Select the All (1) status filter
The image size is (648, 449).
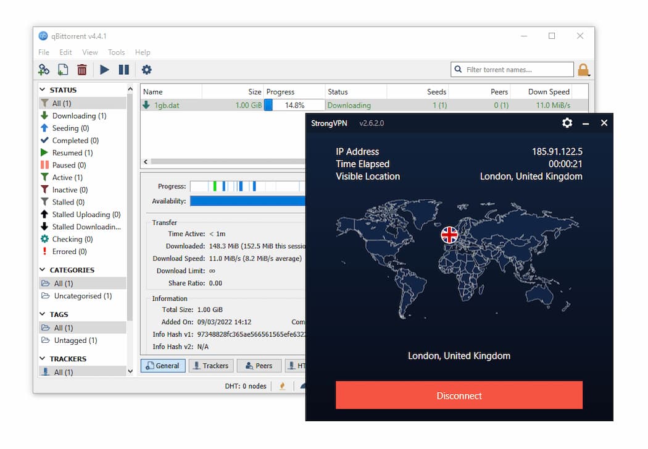82,103
